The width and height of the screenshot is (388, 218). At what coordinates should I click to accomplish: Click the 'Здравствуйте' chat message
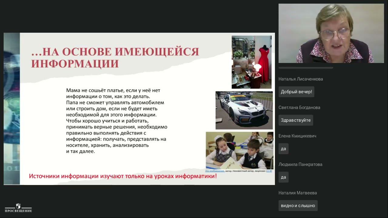[x=296, y=120]
